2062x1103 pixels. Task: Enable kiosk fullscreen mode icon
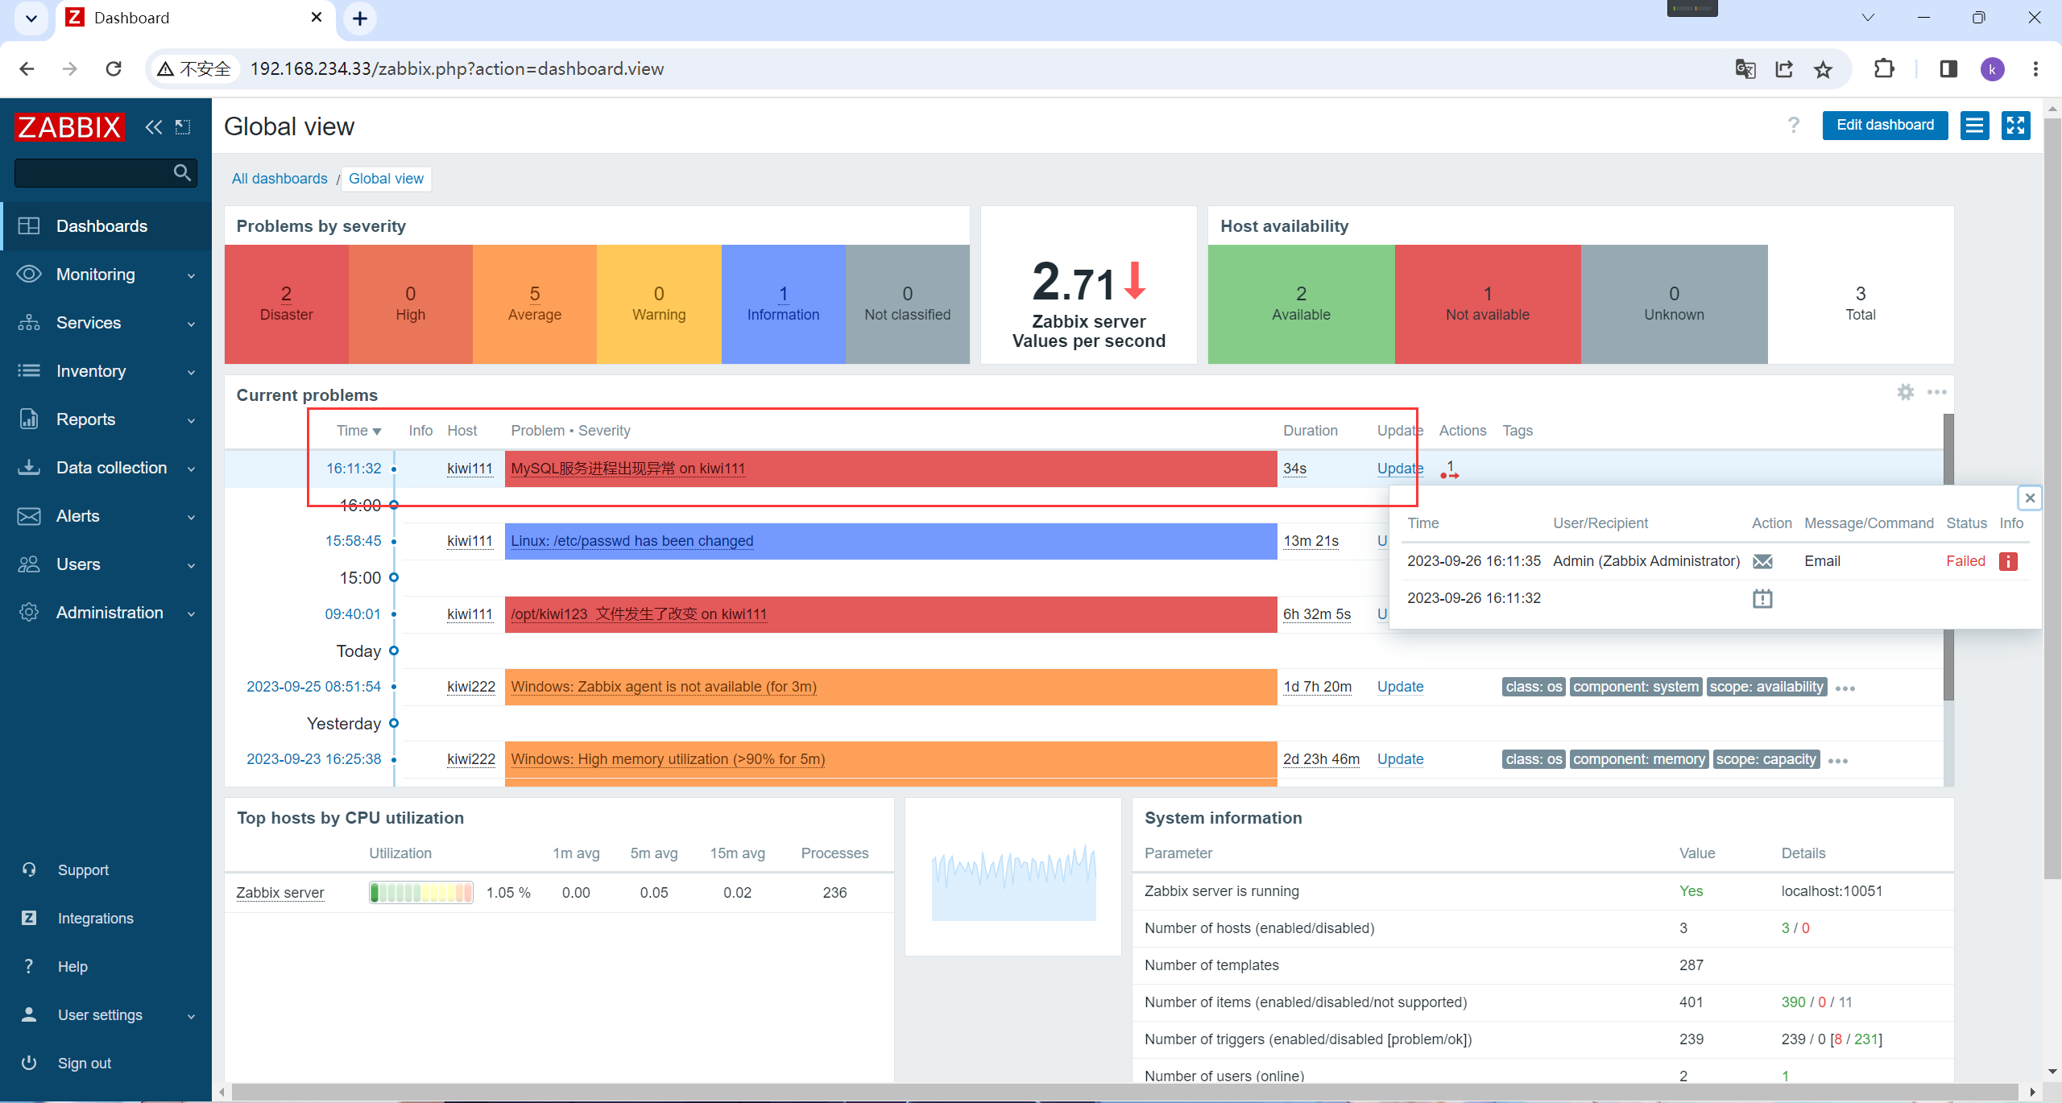[2015, 125]
